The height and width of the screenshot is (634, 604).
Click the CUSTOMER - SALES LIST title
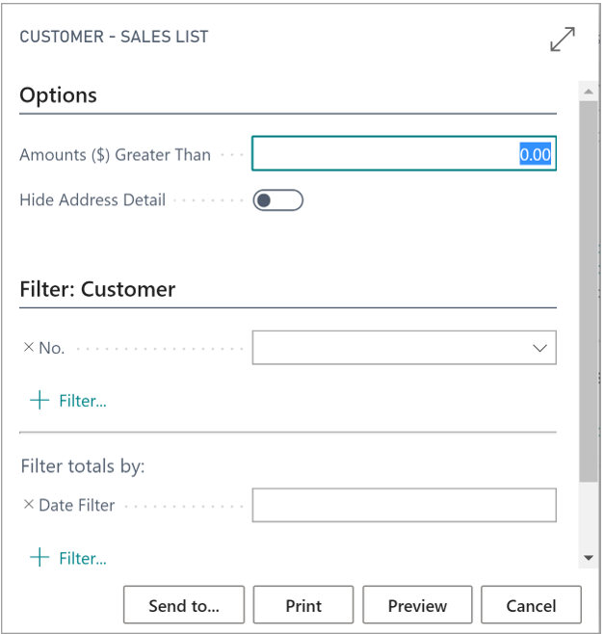[114, 37]
